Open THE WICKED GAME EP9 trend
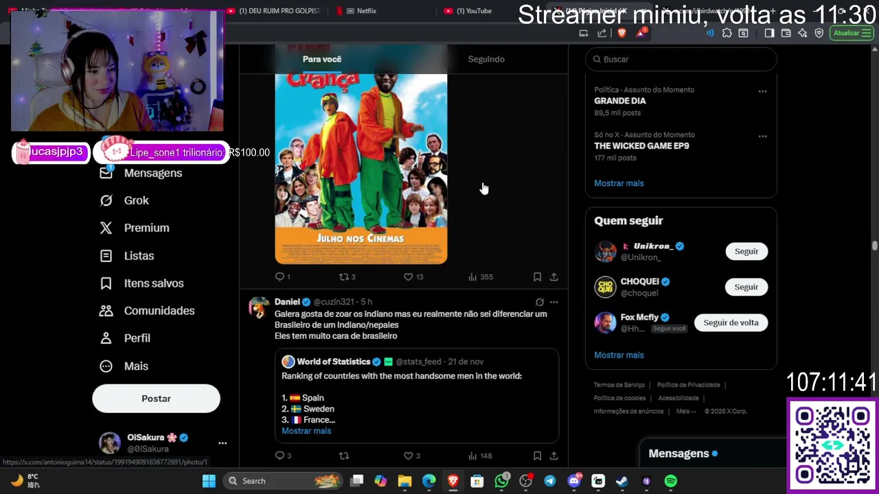 pos(641,146)
